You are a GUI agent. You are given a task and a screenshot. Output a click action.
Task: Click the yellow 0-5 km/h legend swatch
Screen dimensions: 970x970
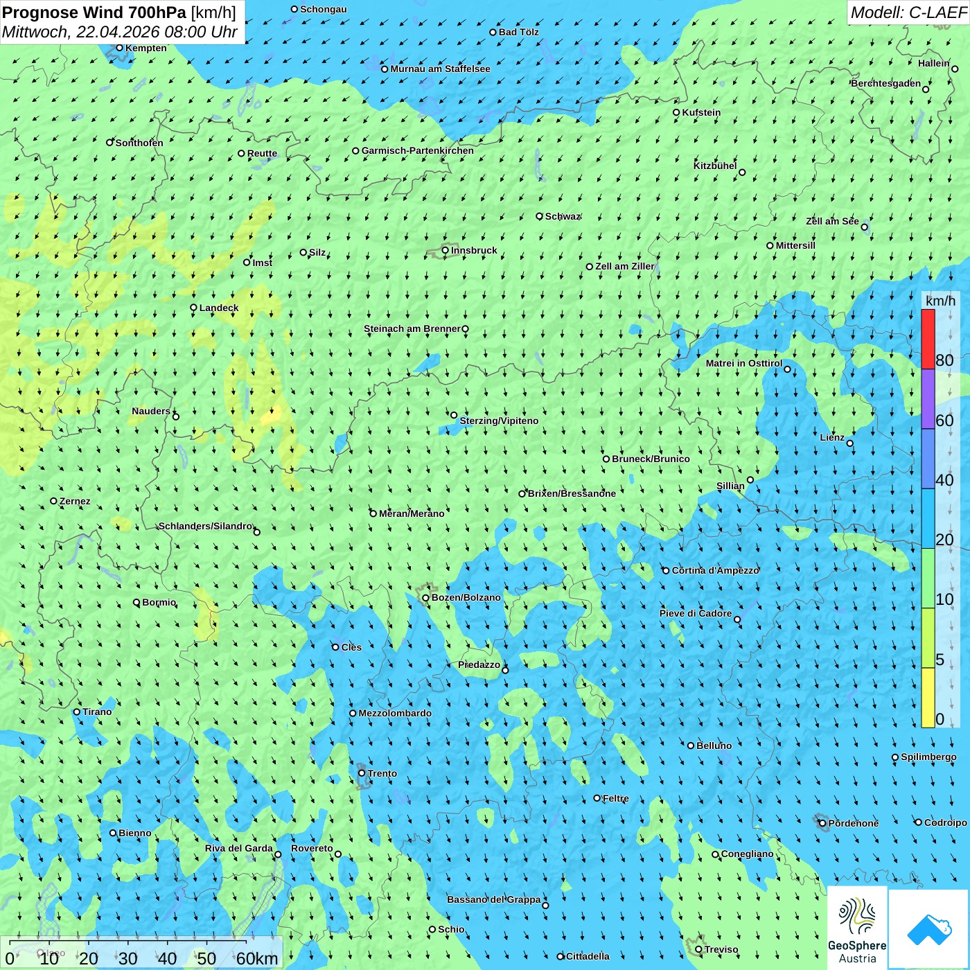[928, 698]
